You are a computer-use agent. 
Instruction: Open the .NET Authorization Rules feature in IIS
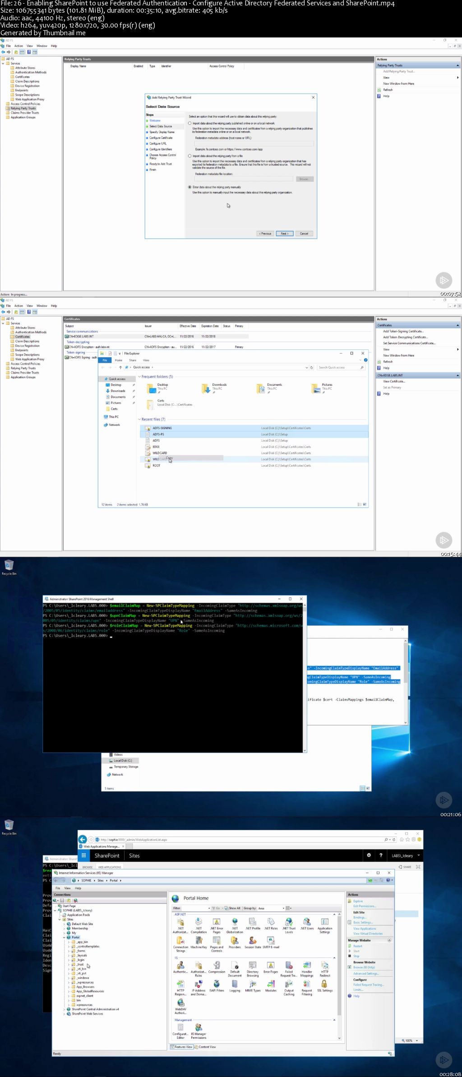[180, 925]
